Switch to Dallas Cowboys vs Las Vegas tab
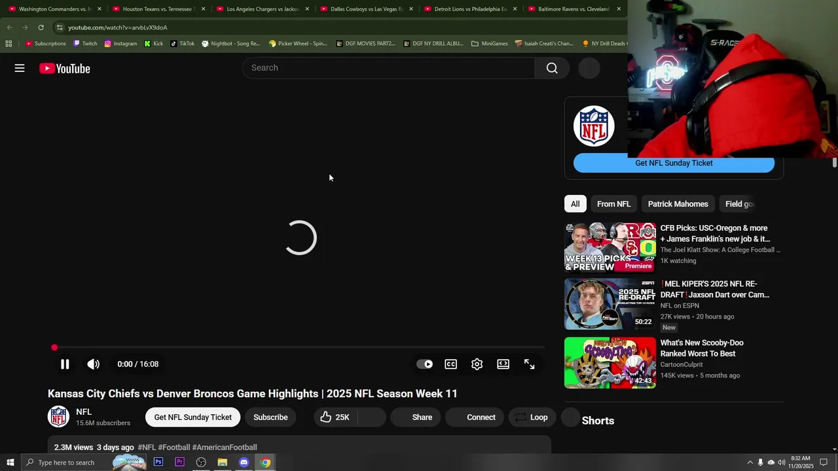838x471 pixels. click(x=367, y=9)
